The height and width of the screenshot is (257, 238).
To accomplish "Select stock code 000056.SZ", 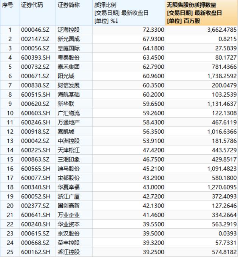I will coord(35,48).
